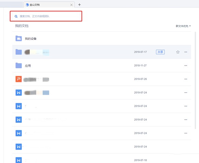Image resolution: width=199 pixels, height=163 pixels.
Task: Click the vertical scrollbar on the file list
Action: coord(195,80)
